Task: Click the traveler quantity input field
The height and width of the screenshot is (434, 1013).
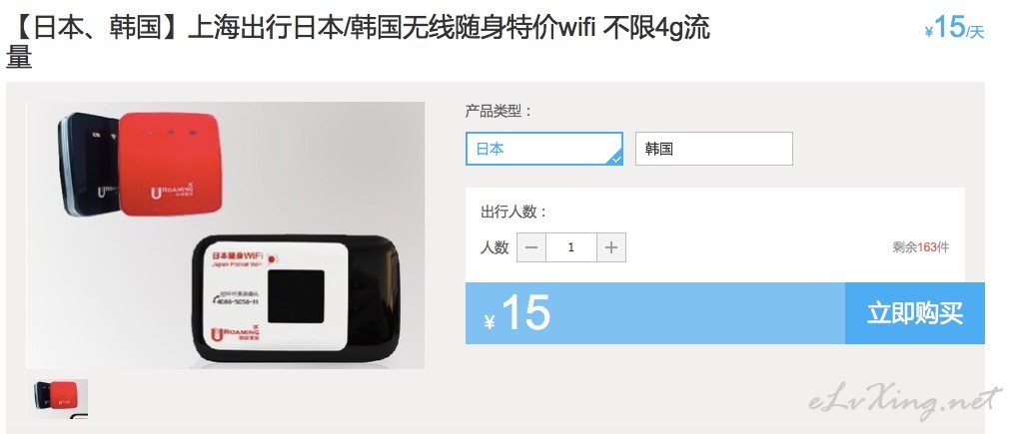Action: [571, 247]
